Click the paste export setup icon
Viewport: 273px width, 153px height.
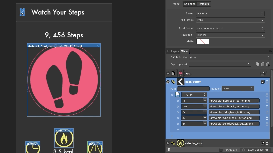pos(263,64)
